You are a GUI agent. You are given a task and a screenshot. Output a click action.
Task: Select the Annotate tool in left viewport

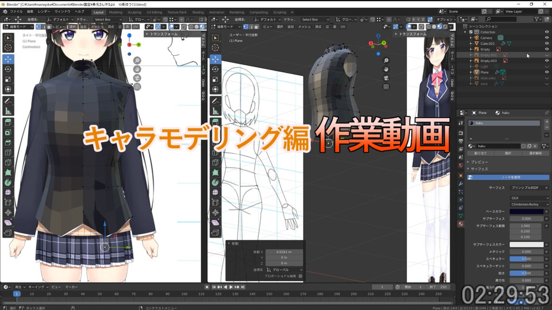tap(8, 101)
